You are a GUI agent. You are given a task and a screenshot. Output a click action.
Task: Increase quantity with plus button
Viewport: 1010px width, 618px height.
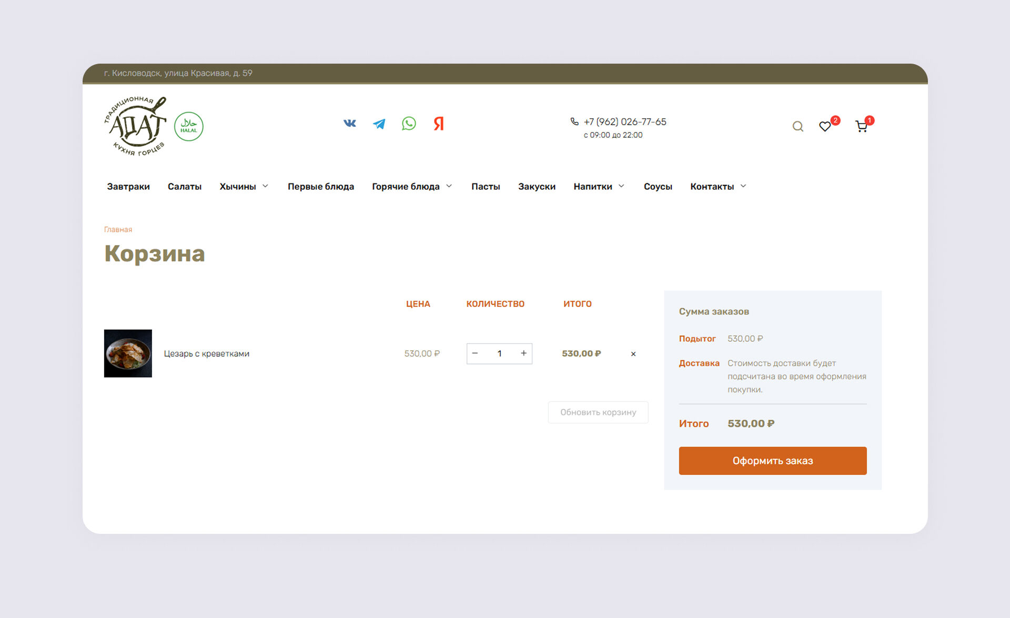[x=523, y=353]
